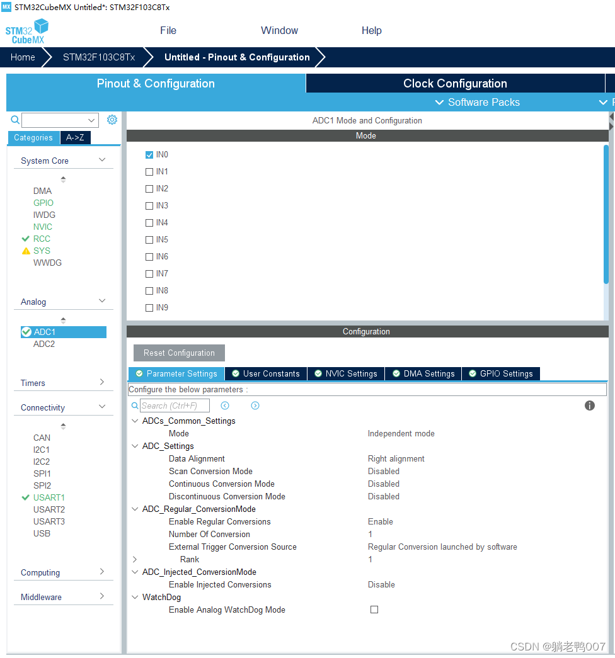Switch to DMA Settings tab

pos(423,373)
